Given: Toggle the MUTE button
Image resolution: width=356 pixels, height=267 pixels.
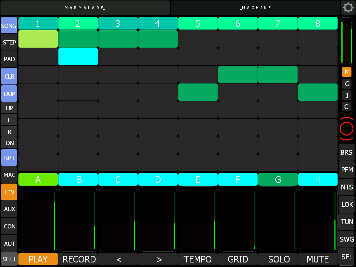Looking at the screenshot, I should click(x=318, y=259).
